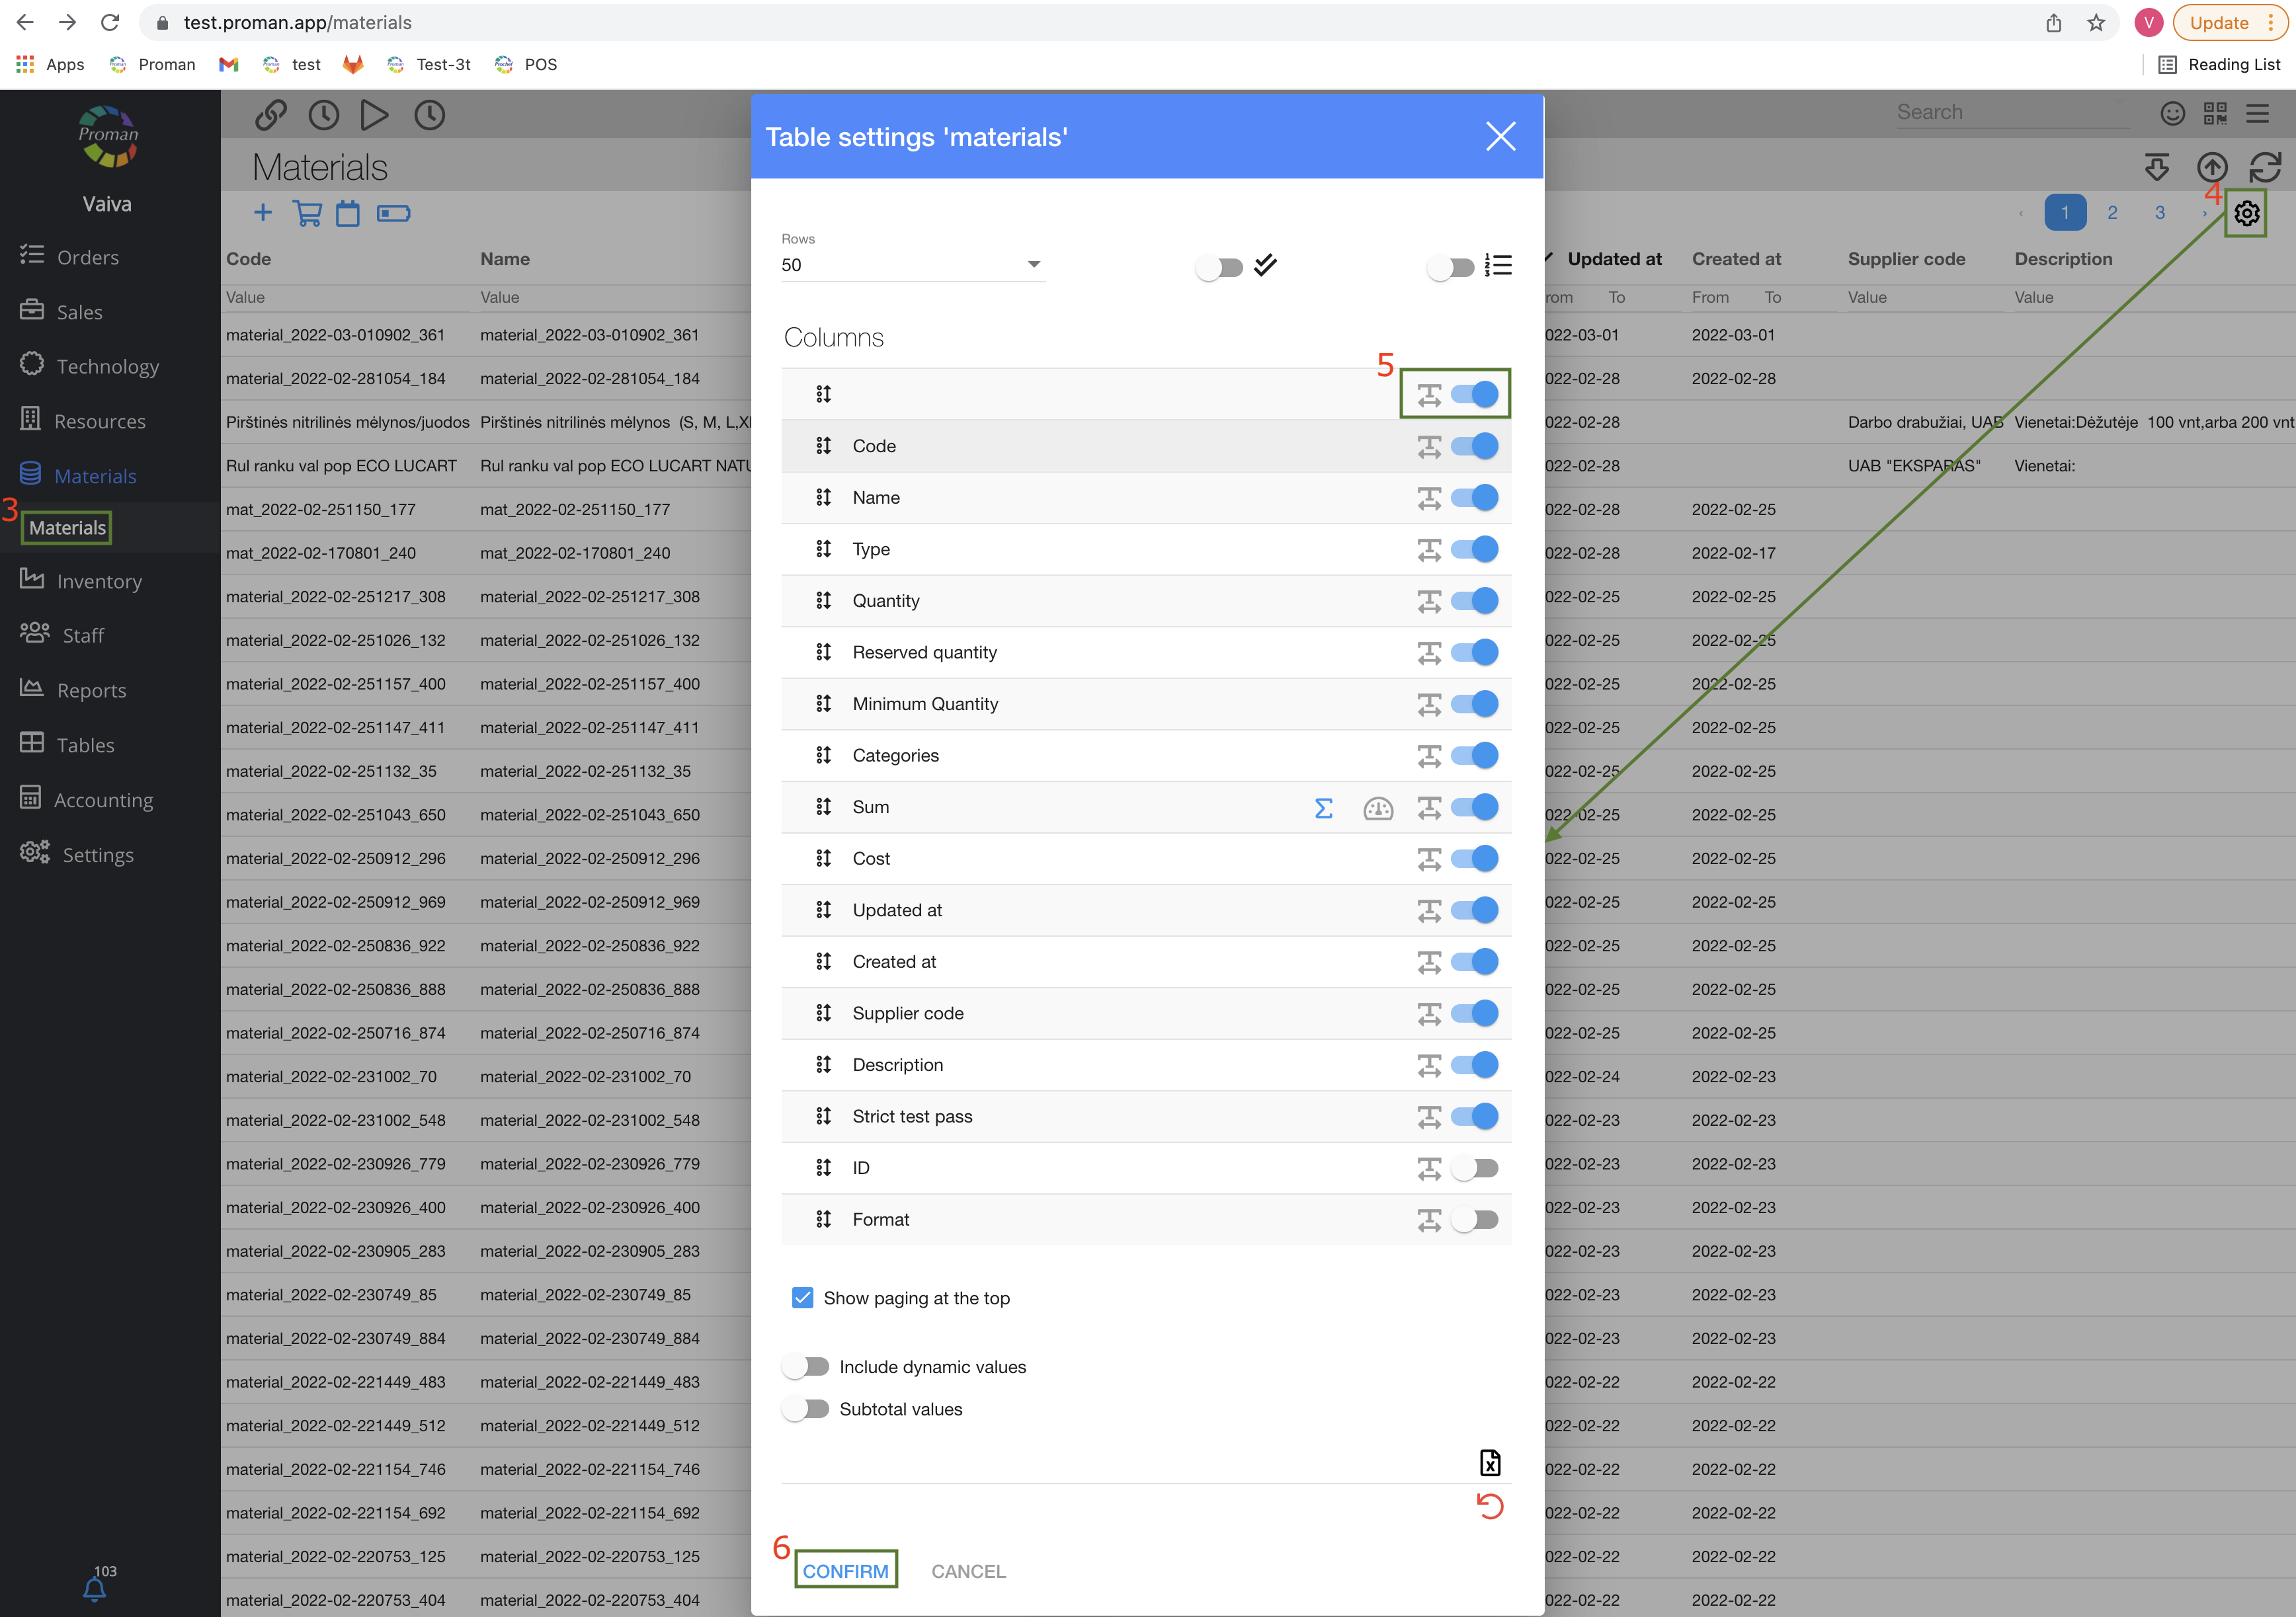The image size is (2296, 1617).
Task: Open Accounting in the sidebar menu
Action: point(103,799)
